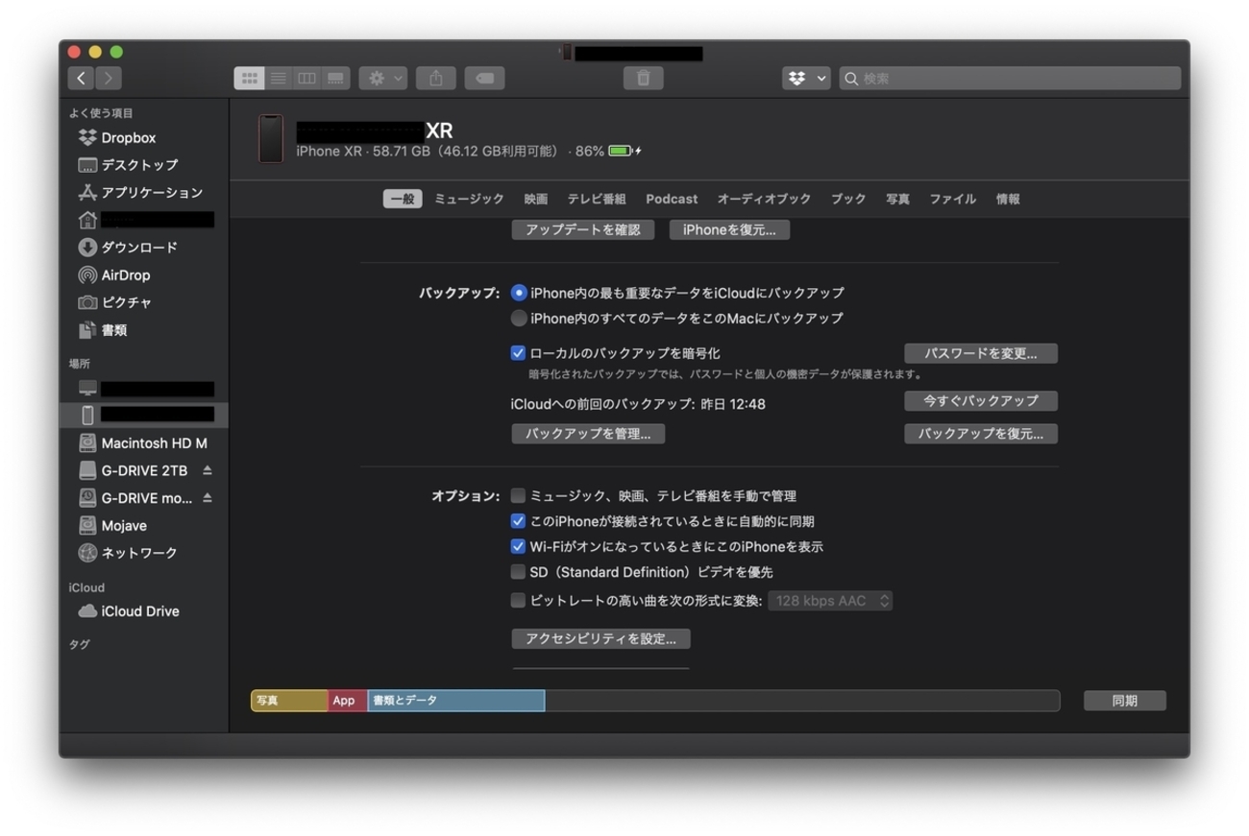Click the share icon in toolbar

tap(435, 79)
